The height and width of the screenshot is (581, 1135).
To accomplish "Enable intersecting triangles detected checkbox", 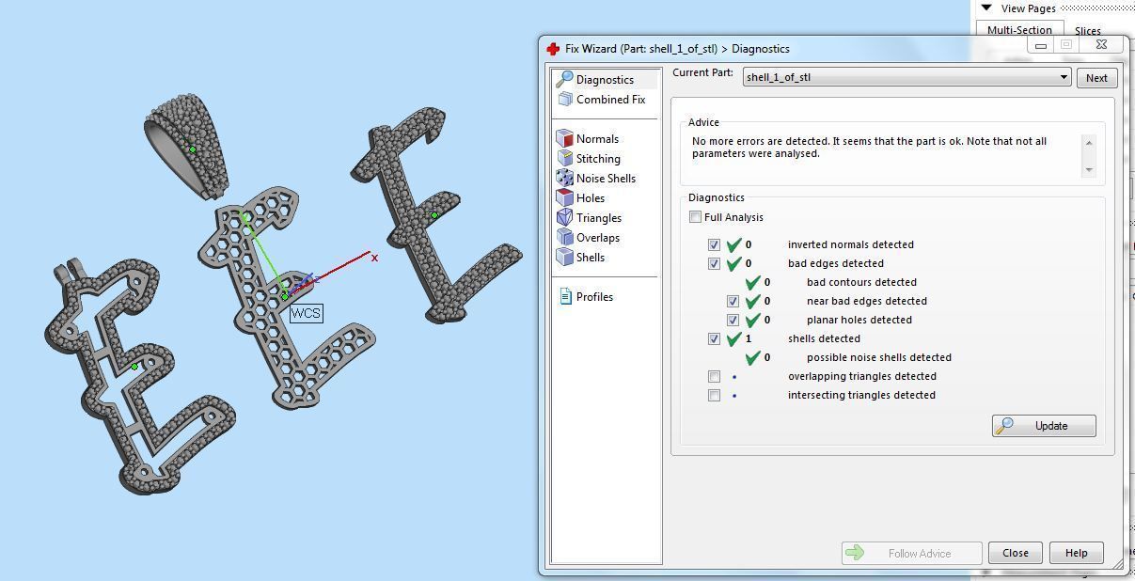I will coord(714,395).
